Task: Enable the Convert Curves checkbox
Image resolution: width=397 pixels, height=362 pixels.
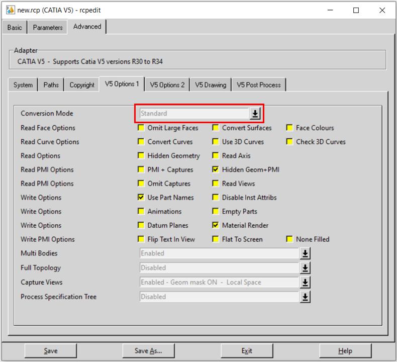Action: coord(141,141)
